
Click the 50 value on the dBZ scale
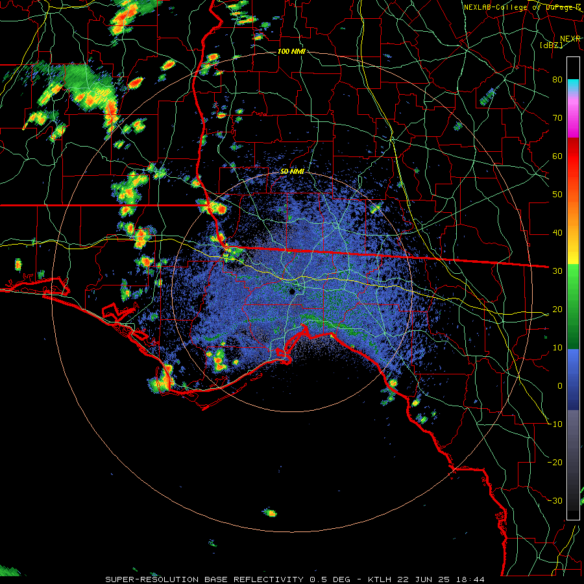click(x=557, y=195)
